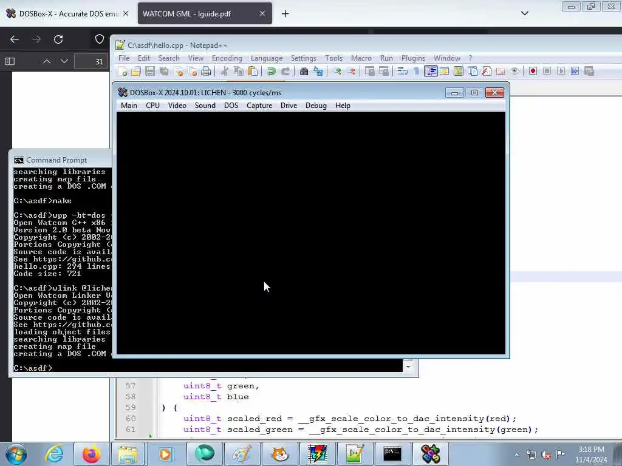
Task: Close the WATCOM GML lguide.pdf tab
Action: tap(262, 13)
